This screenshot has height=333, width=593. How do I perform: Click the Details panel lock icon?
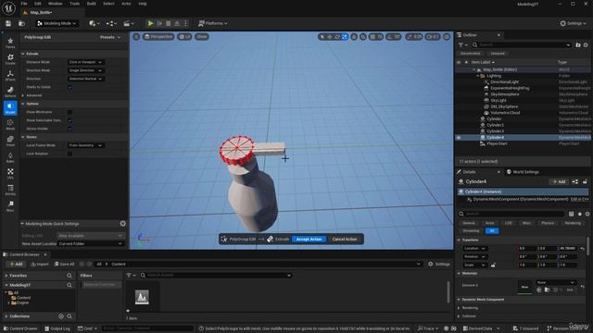585,181
